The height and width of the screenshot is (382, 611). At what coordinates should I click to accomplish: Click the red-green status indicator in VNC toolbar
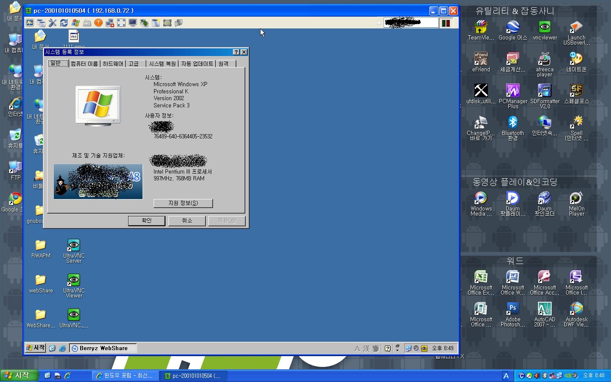pos(446,23)
